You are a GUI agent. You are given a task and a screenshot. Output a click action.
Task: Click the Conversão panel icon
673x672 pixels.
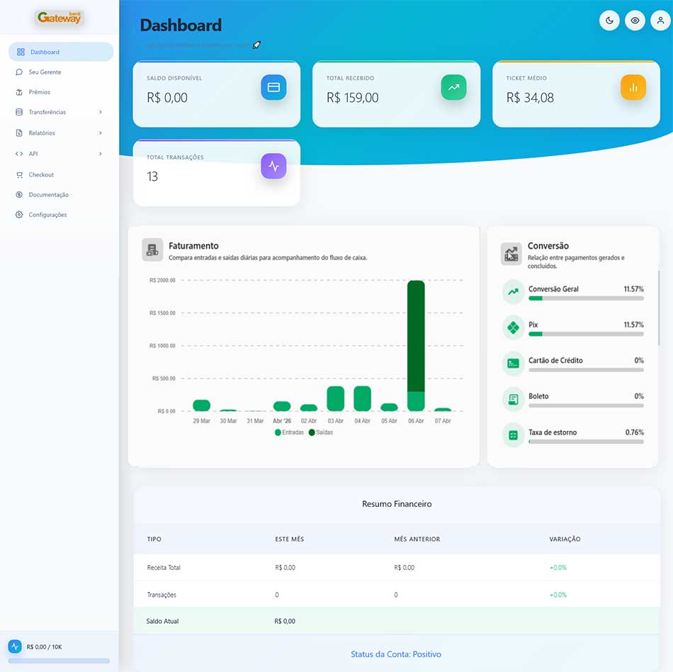511,254
